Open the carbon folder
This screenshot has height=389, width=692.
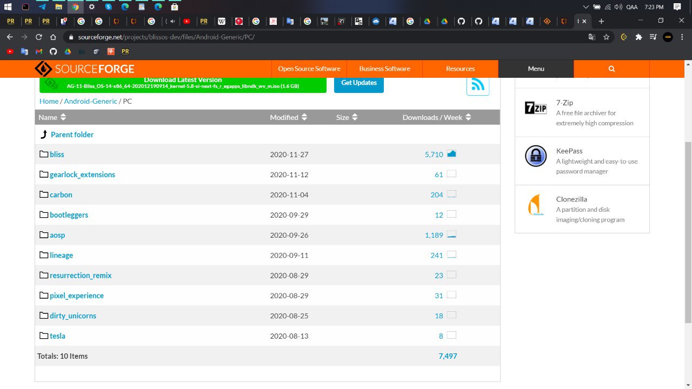[x=61, y=194]
